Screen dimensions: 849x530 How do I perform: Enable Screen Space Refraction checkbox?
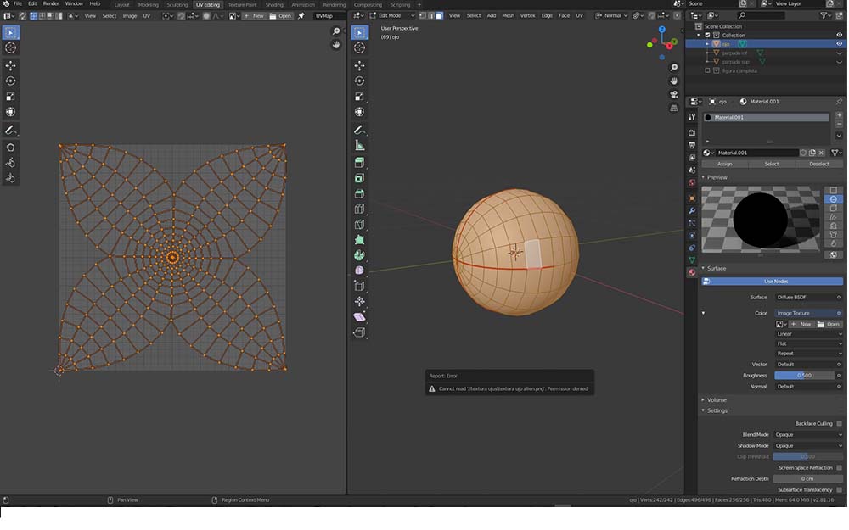tap(839, 467)
